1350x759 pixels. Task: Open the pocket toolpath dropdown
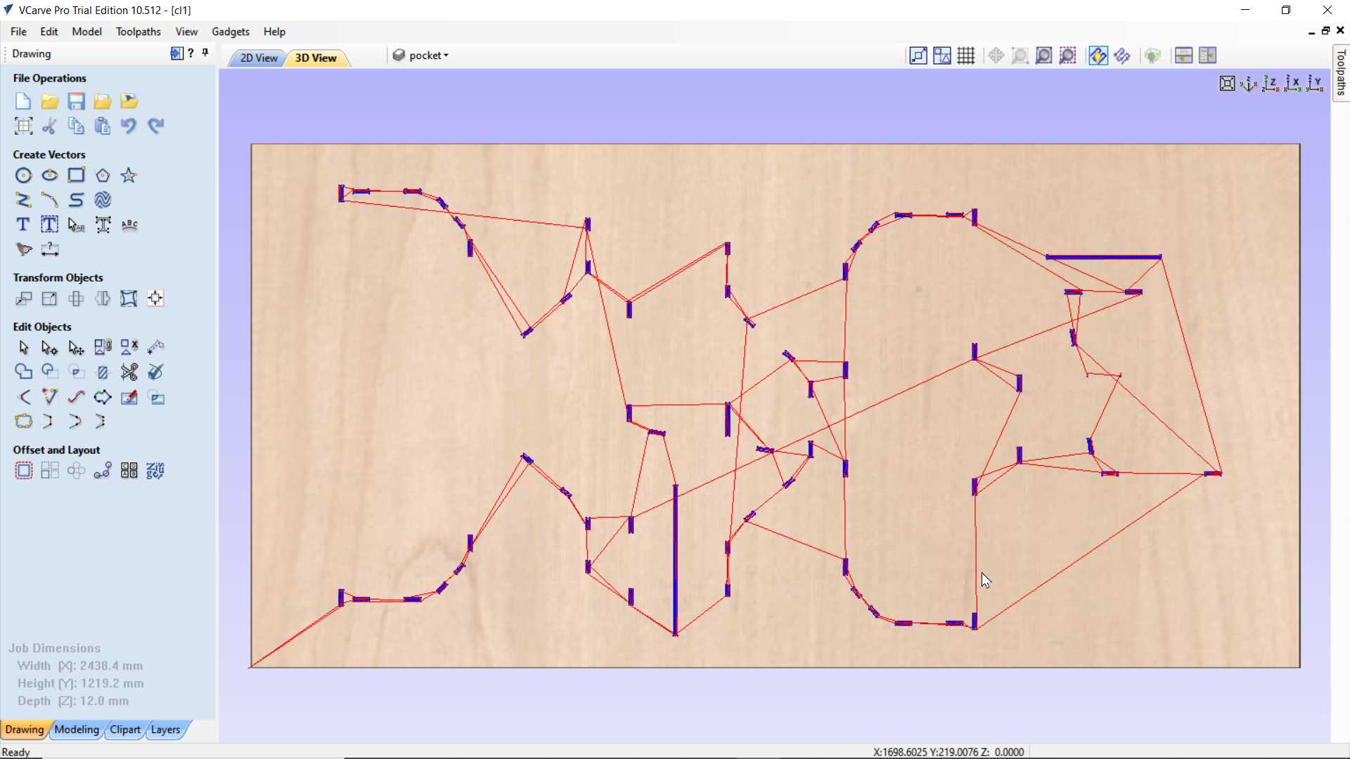point(421,56)
